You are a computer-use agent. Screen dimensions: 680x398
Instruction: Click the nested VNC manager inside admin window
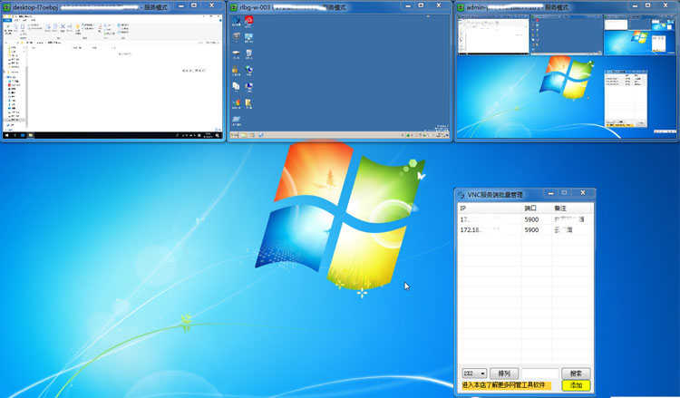pos(626,98)
